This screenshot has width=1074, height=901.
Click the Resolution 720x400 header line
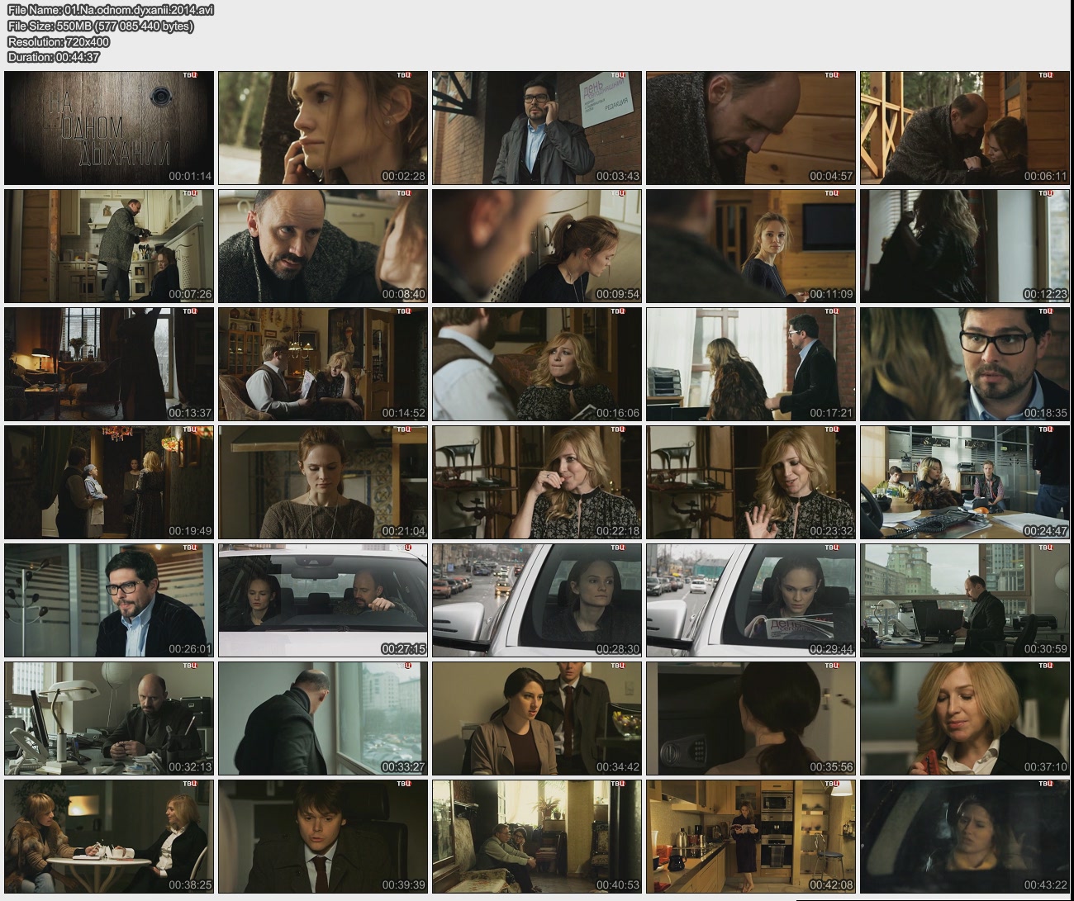click(x=59, y=41)
